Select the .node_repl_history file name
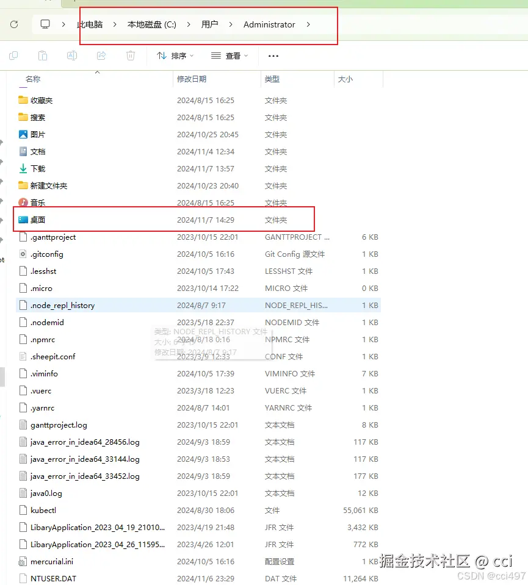 (63, 306)
